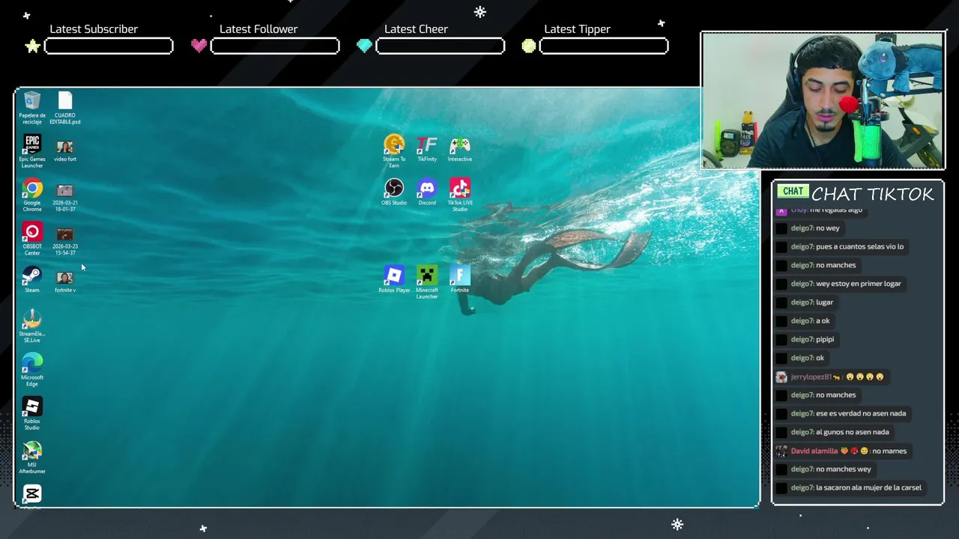
Task: Click the yellow star Subscriber icon
Action: (x=32, y=46)
